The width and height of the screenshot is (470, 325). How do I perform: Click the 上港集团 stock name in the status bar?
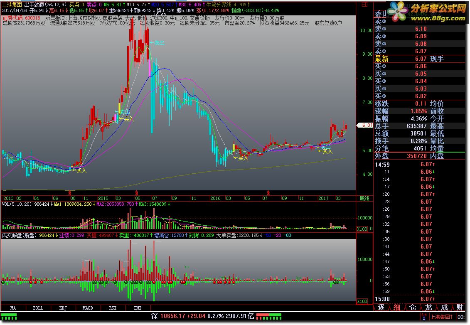click(x=441, y=317)
